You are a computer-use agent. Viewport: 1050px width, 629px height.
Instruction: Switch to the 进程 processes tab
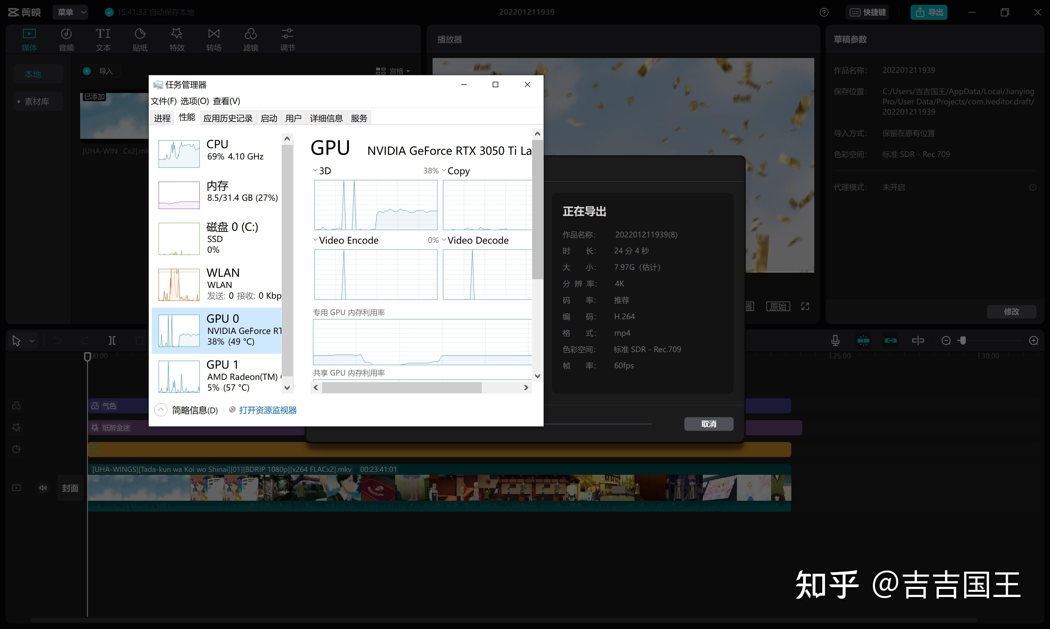pos(162,118)
